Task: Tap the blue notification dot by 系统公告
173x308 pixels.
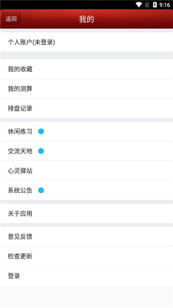Action: coord(41,190)
